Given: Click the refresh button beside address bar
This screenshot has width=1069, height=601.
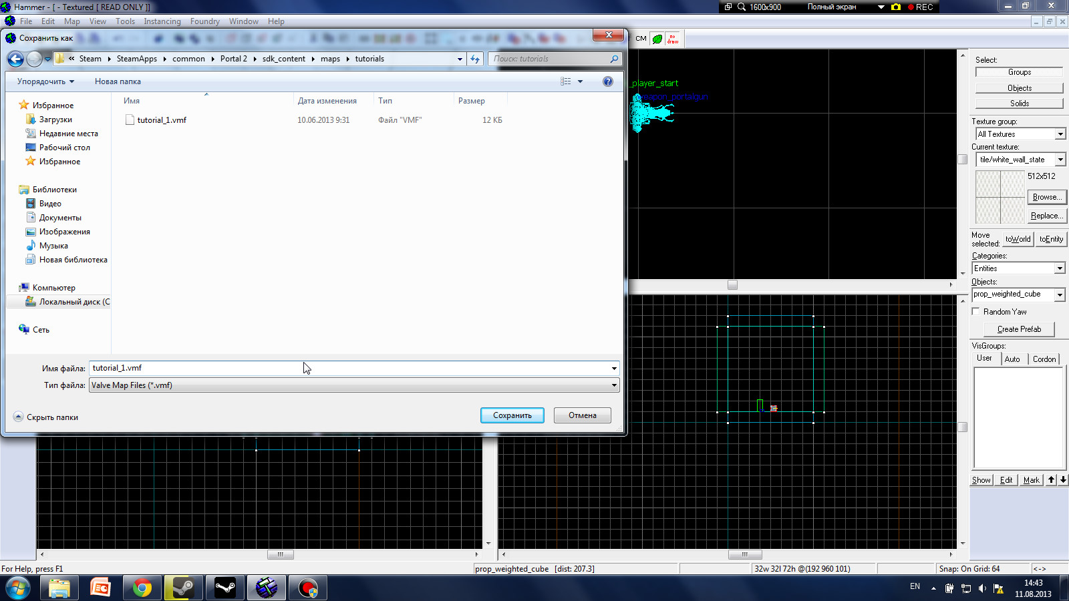Looking at the screenshot, I should (475, 59).
